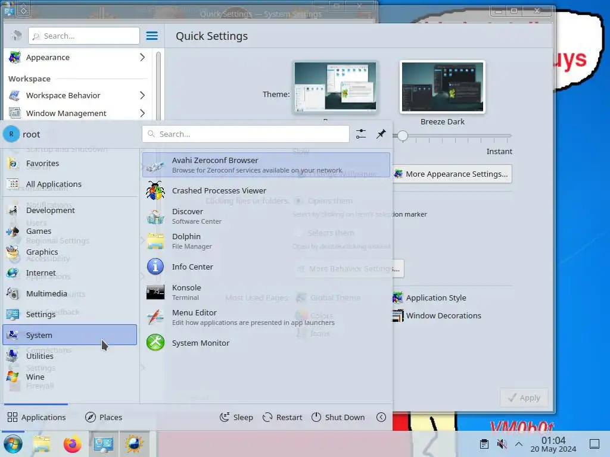Click show desktop button

[x=595, y=444]
